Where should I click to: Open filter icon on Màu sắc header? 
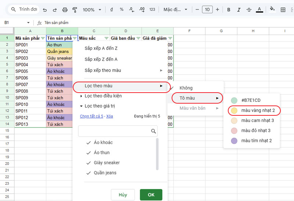106,38
